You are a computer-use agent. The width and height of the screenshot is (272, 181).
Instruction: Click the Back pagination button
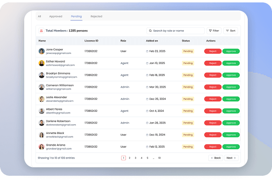pos(216,158)
